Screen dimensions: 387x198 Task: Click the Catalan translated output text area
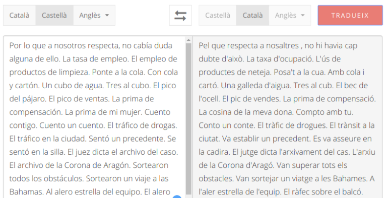coord(287,117)
